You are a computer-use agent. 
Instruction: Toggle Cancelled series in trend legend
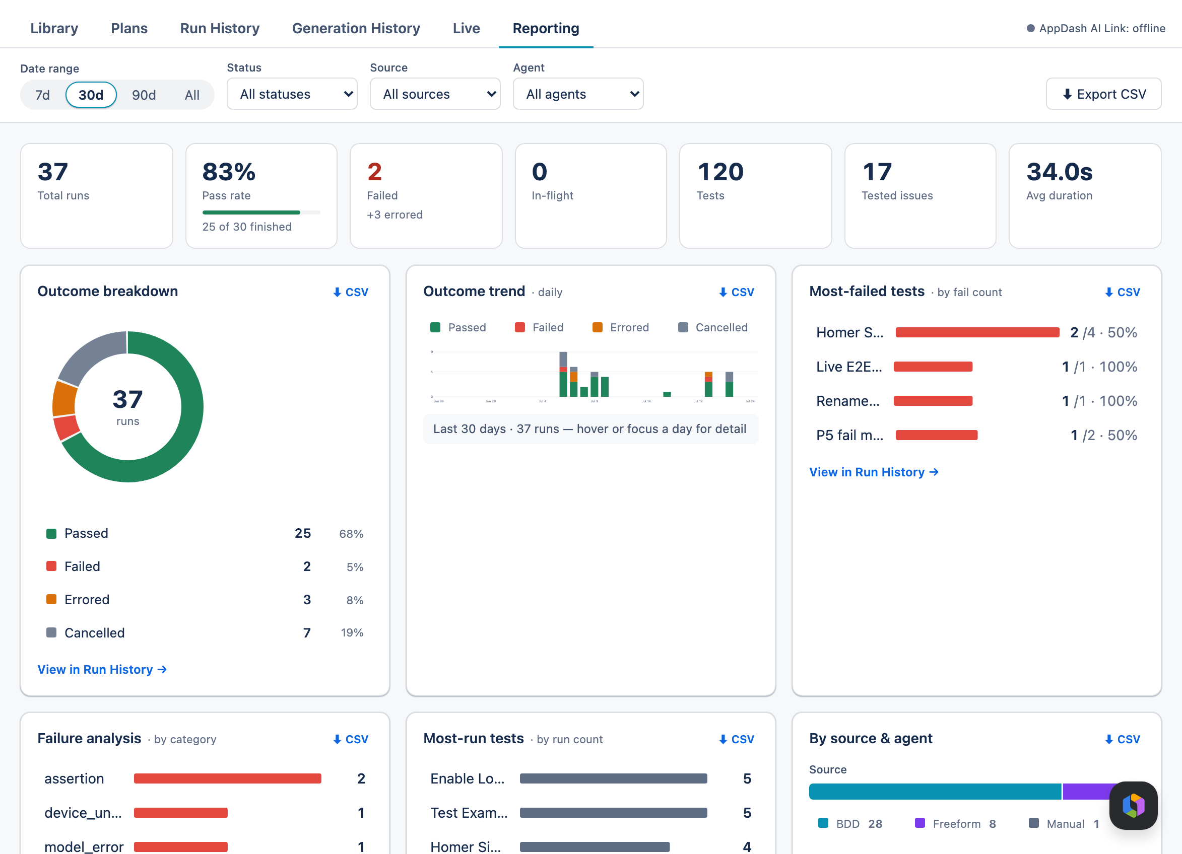click(712, 327)
